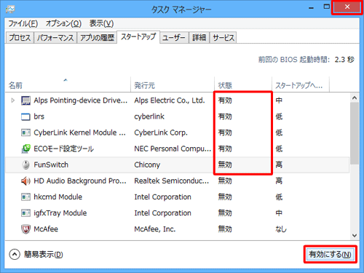Click the vertical scrollbar thumb
364x273 pixels.
coord(355,133)
